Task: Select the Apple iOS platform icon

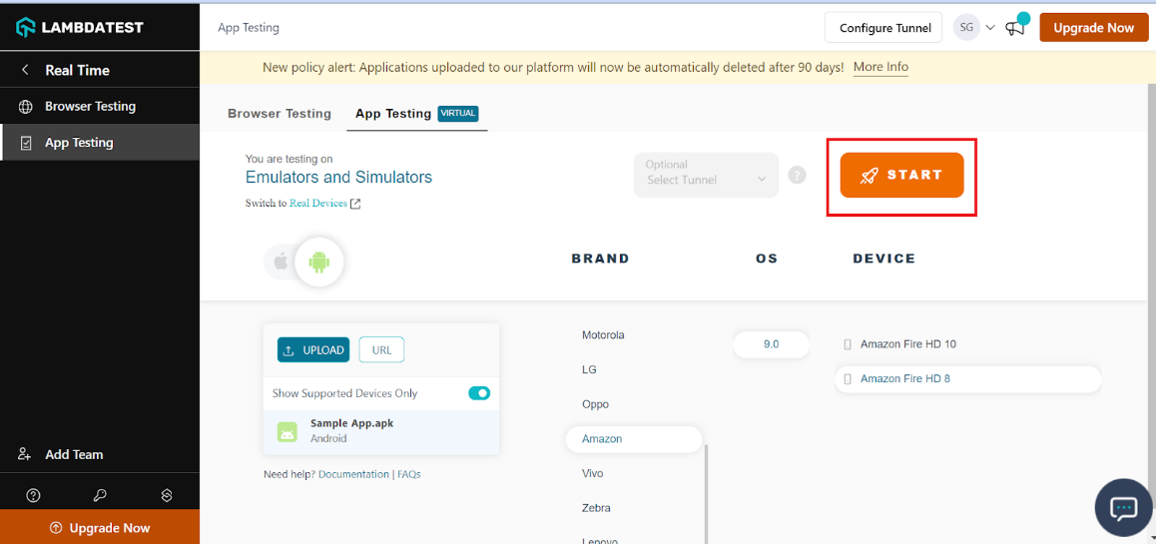Action: 281,261
